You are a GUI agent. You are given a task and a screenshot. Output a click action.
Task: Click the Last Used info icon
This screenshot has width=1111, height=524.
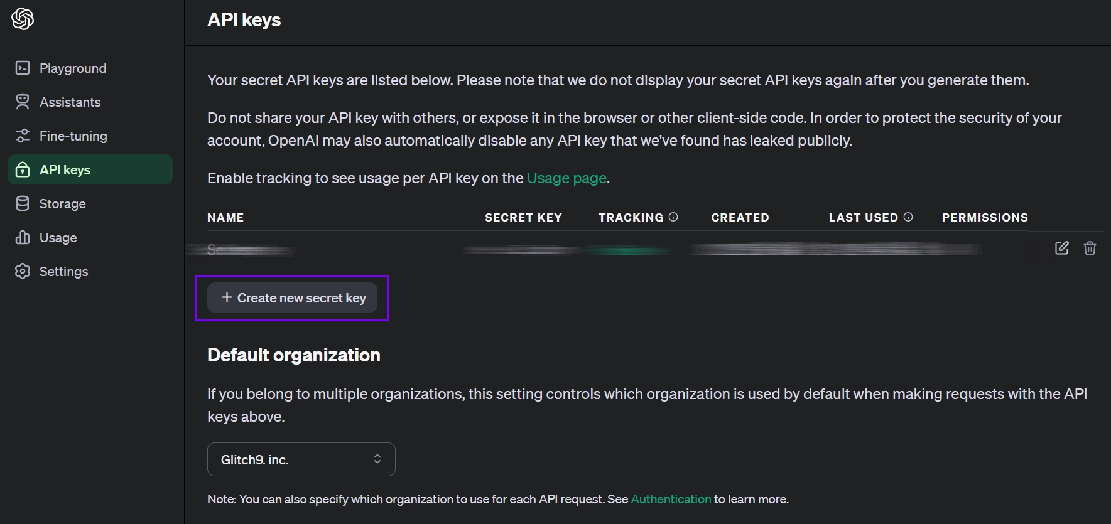pyautogui.click(x=908, y=217)
